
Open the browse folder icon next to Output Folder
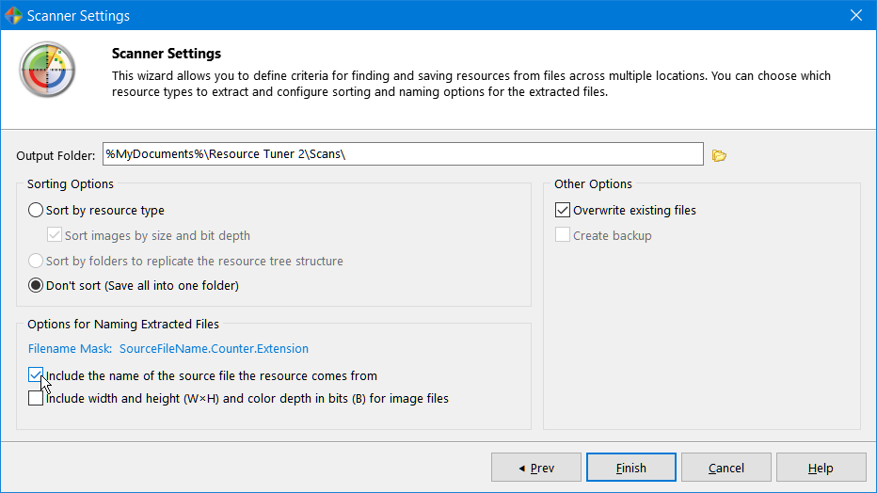coord(720,155)
